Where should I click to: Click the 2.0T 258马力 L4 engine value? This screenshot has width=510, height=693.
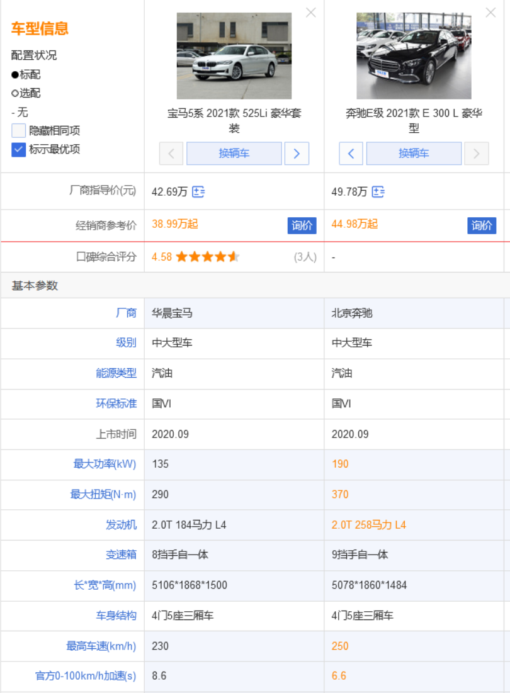click(368, 525)
